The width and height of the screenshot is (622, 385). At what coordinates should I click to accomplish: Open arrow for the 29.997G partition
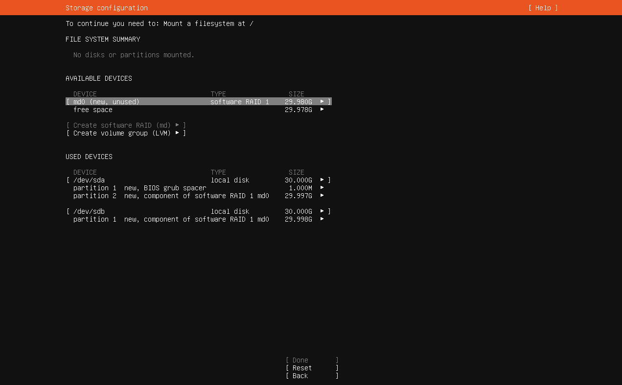tap(322, 196)
